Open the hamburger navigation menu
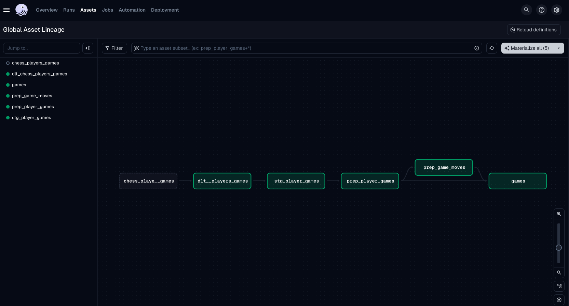The height and width of the screenshot is (306, 569). point(6,10)
